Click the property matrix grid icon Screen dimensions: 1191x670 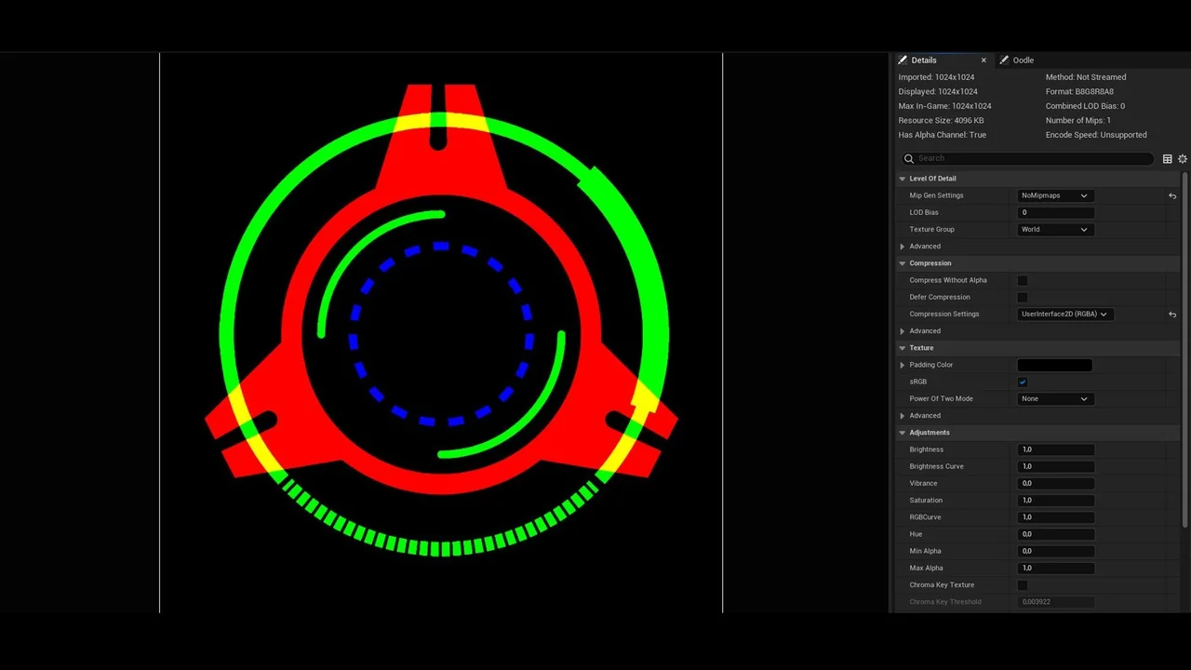point(1168,159)
